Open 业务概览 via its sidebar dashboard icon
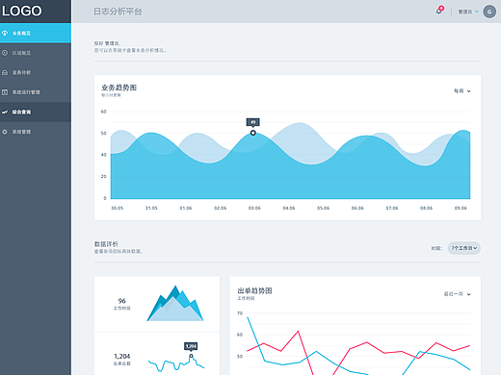Screen dimensions: 501x375 [5, 33]
